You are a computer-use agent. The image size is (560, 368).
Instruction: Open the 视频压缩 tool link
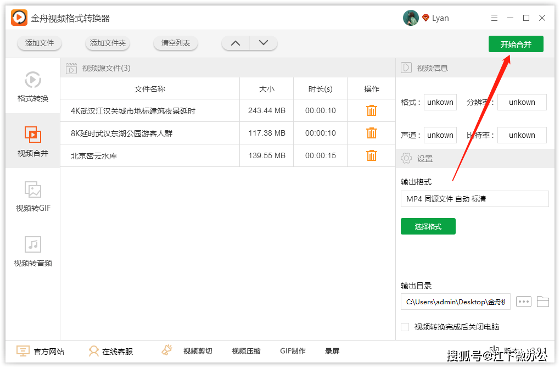click(246, 351)
